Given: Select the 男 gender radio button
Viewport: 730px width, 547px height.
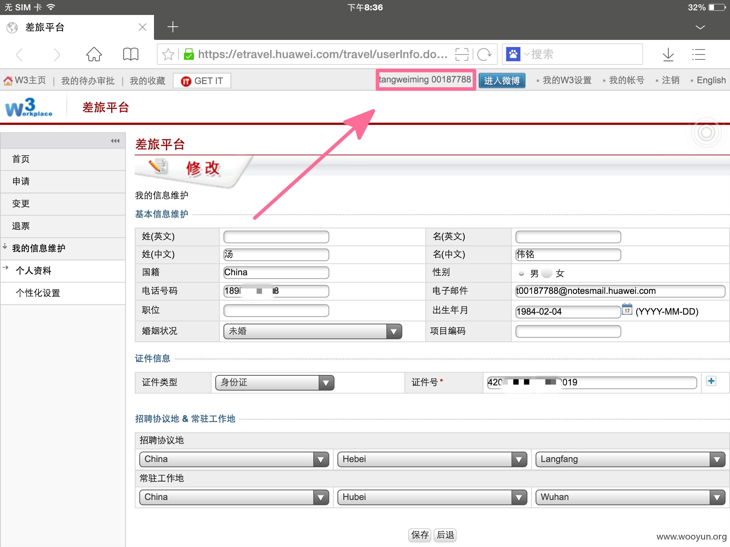Looking at the screenshot, I should point(521,273).
